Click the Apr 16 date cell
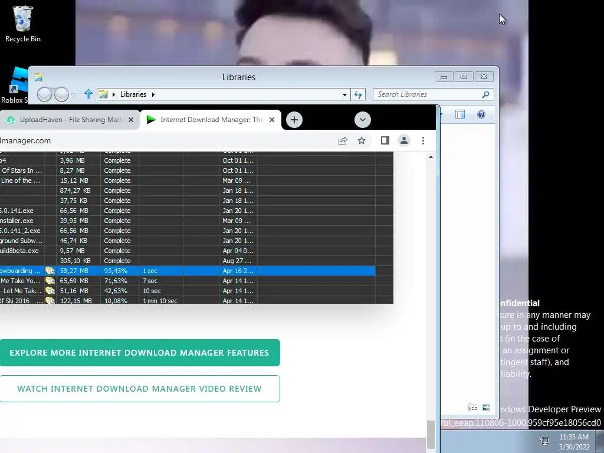604x453 pixels. 238,271
